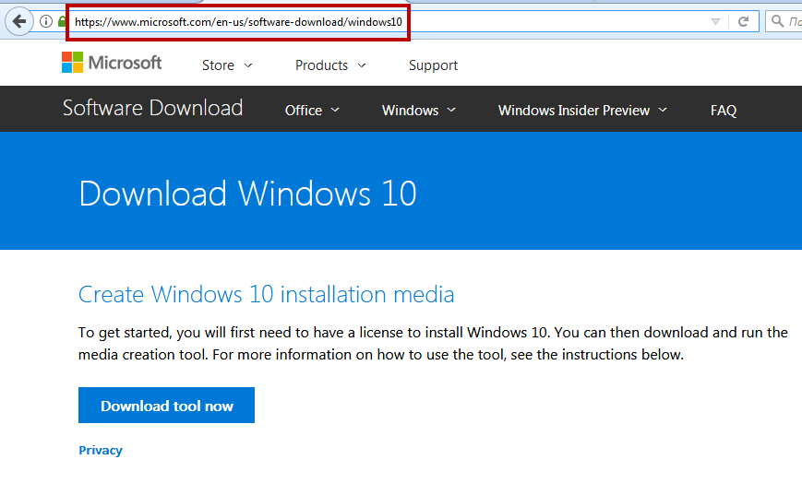Open site information via the circled i icon
The image size is (802, 483).
coord(46,21)
